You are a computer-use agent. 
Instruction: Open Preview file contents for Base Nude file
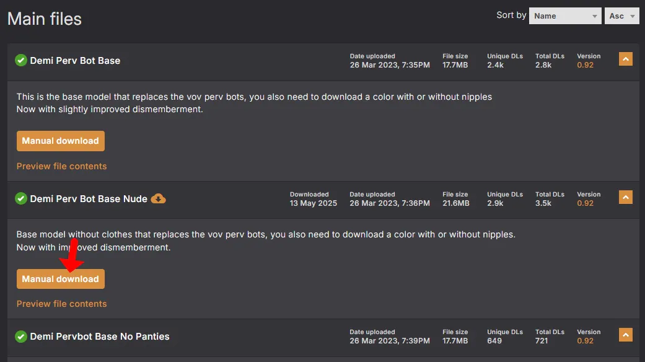[61, 304]
